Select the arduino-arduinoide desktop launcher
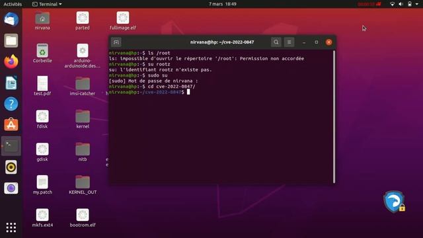The width and height of the screenshot is (423, 238). point(83,56)
